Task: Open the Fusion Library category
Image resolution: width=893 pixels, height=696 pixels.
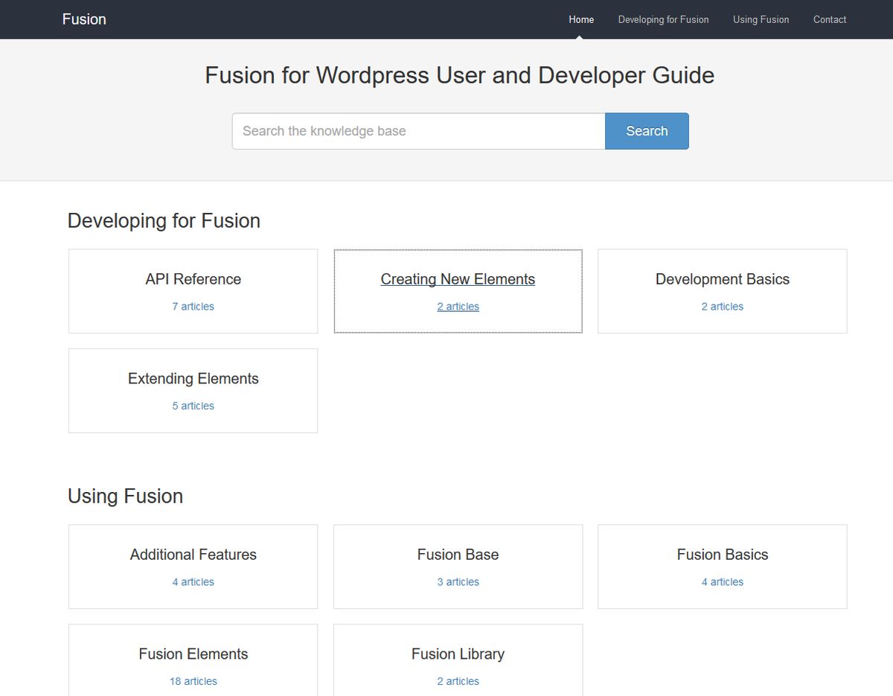Action: pyautogui.click(x=458, y=654)
